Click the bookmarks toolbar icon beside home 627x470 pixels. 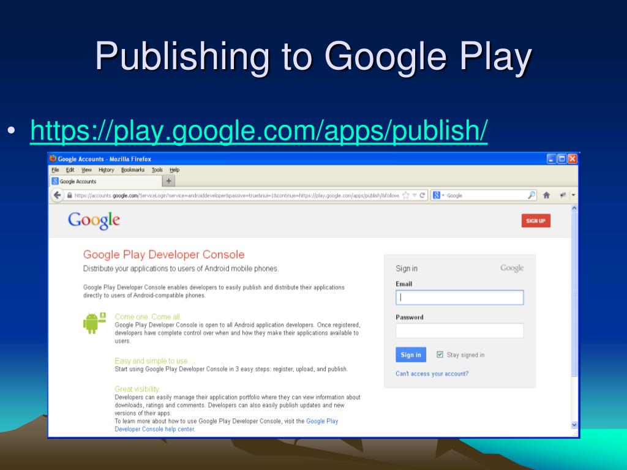click(563, 195)
